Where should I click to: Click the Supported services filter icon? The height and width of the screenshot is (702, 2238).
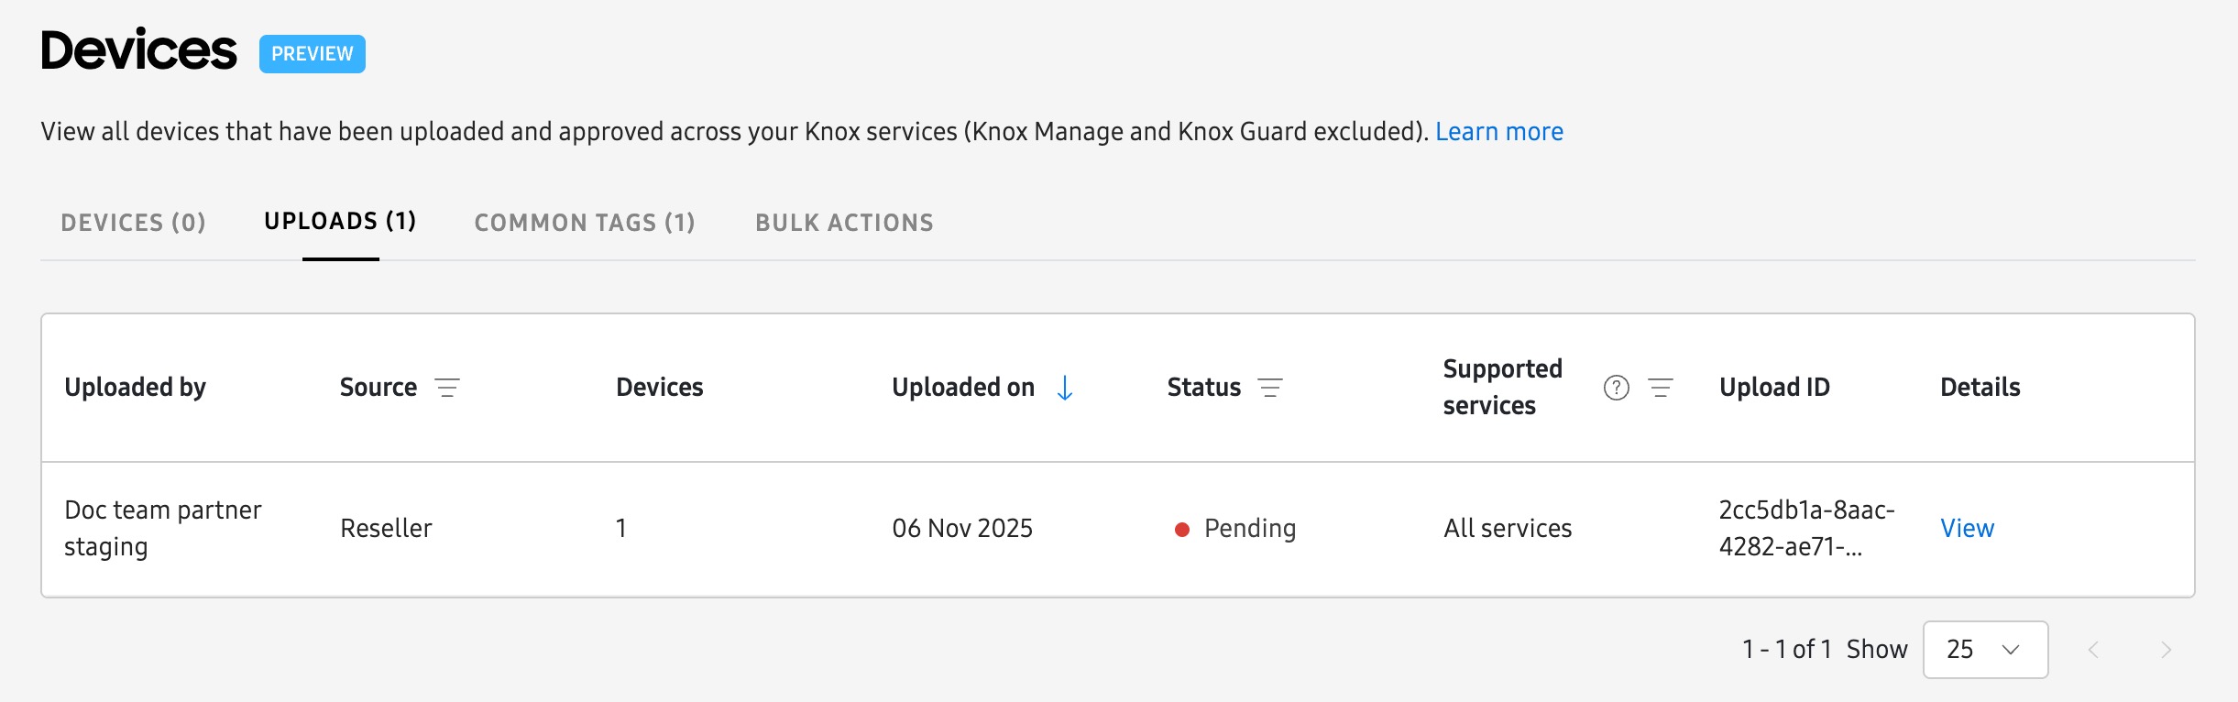click(x=1661, y=388)
